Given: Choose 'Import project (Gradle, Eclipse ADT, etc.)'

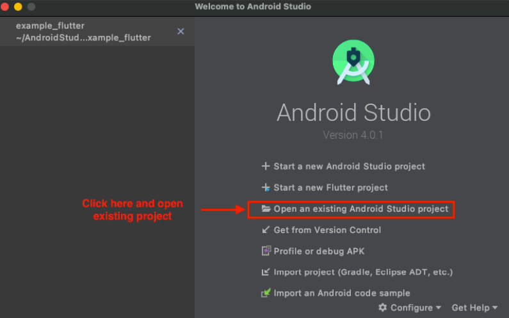Looking at the screenshot, I should 363,272.
